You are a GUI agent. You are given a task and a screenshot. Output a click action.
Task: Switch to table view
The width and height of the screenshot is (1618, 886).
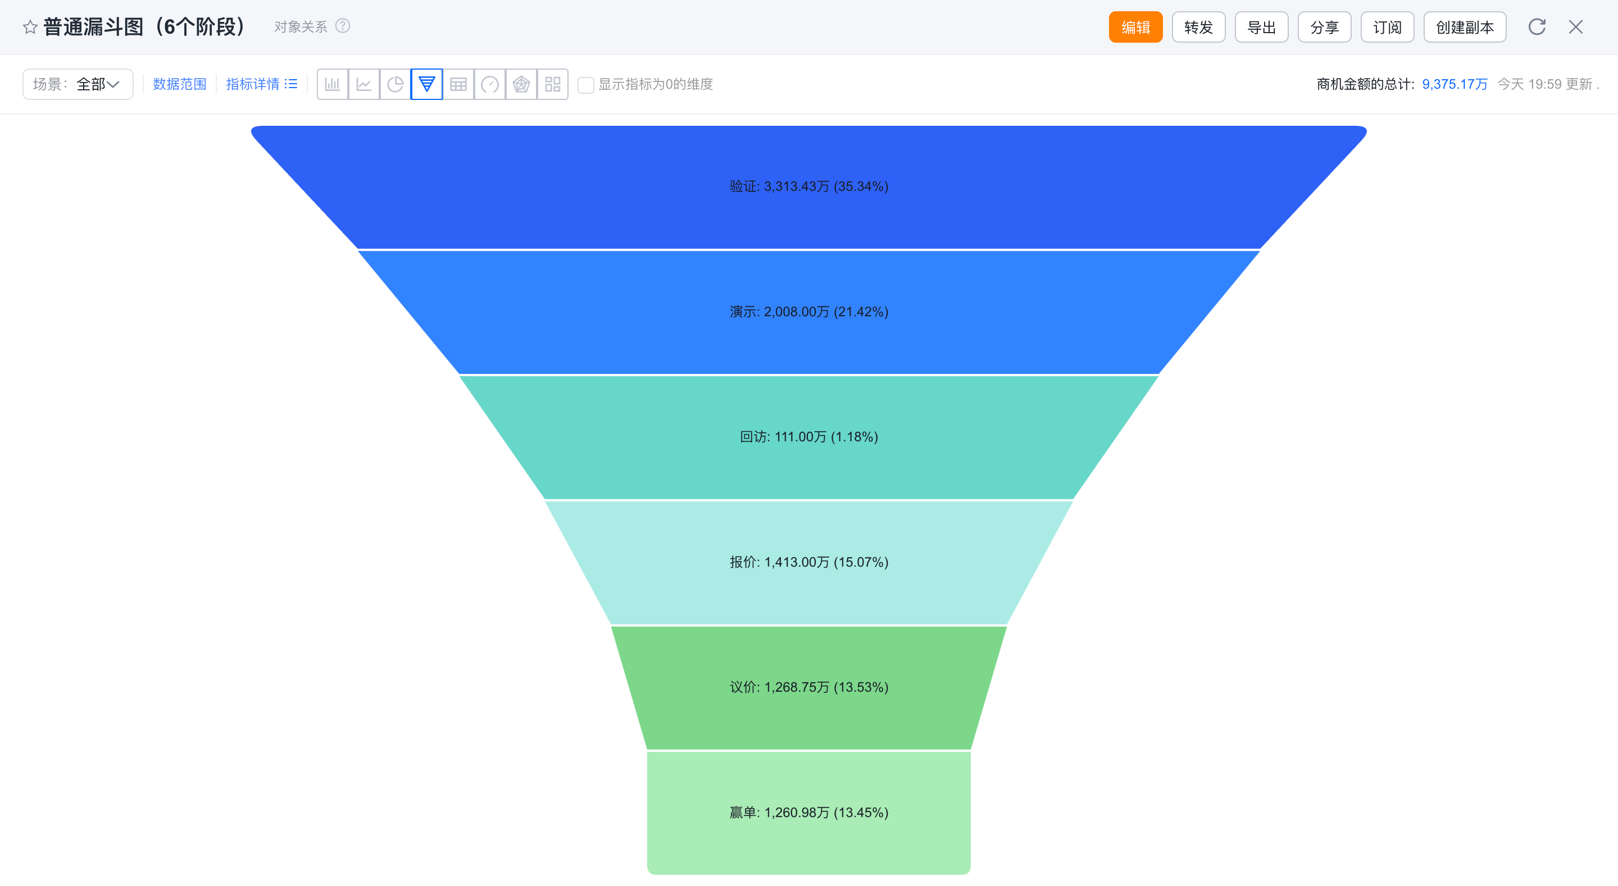point(458,84)
